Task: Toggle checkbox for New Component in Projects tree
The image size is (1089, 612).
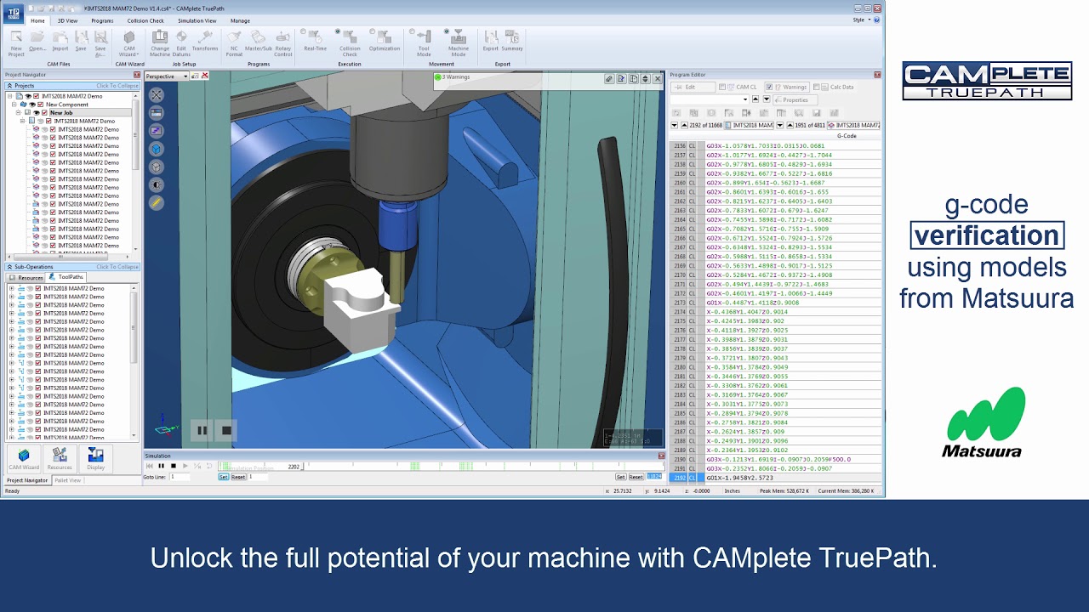Action: point(40,105)
